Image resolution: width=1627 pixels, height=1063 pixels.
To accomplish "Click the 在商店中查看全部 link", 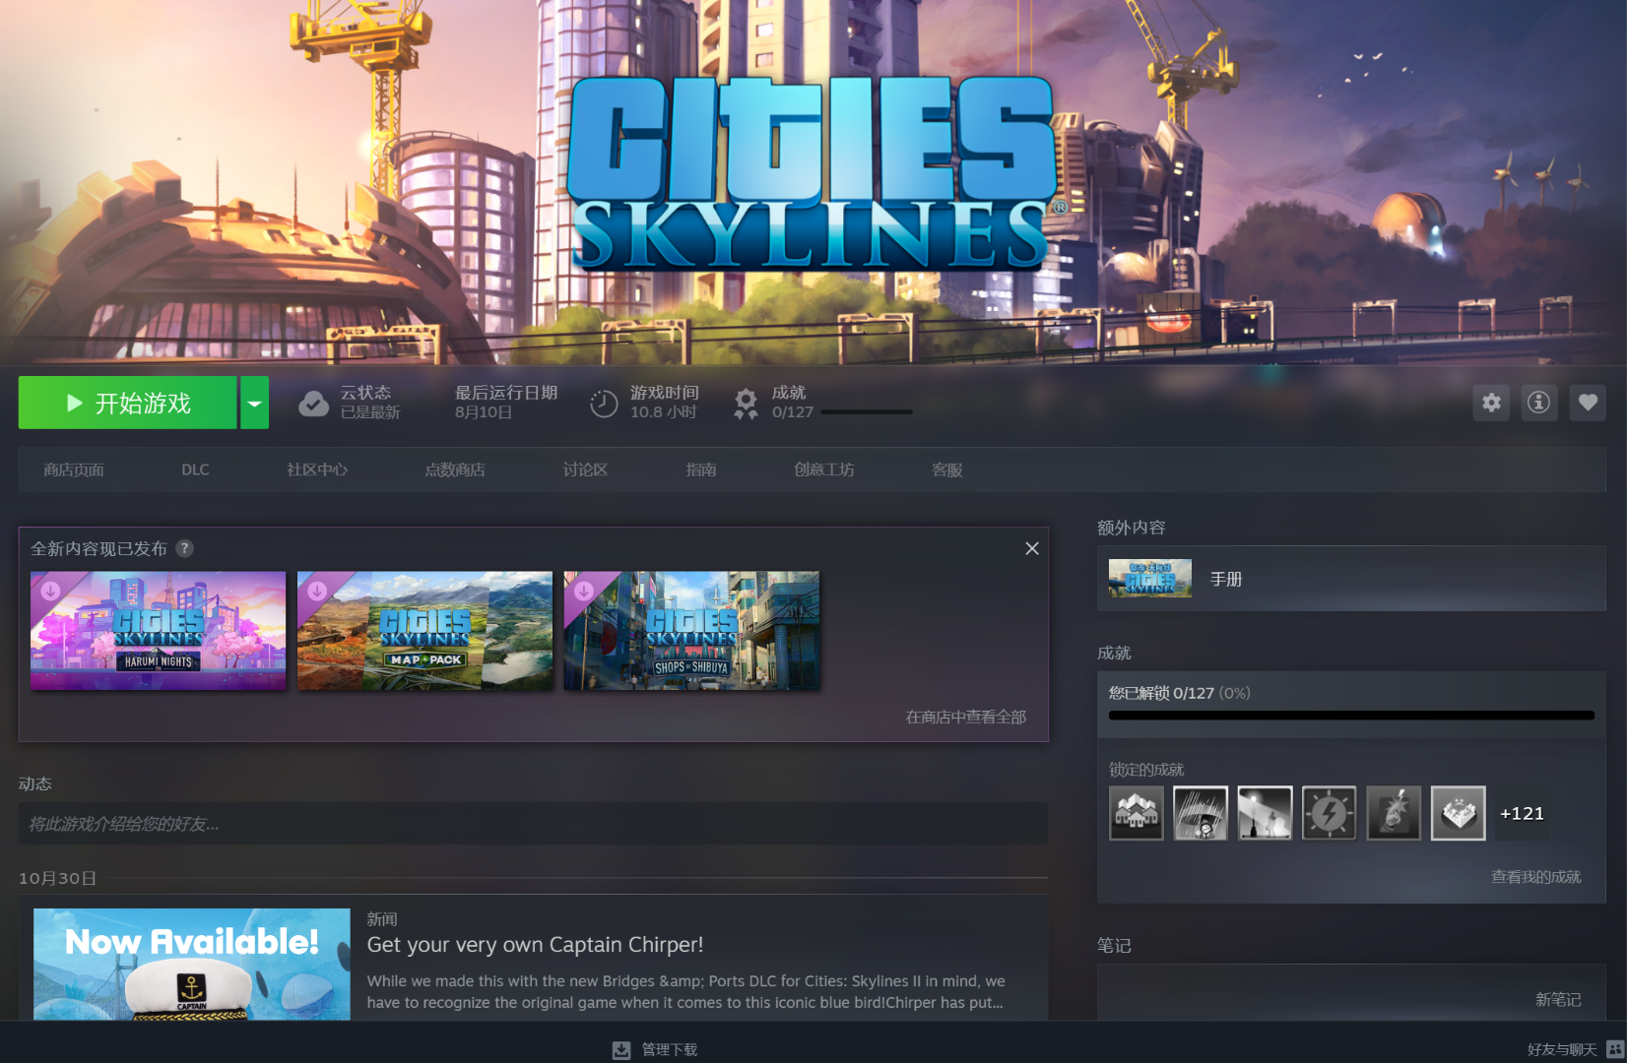I will 965,718.
